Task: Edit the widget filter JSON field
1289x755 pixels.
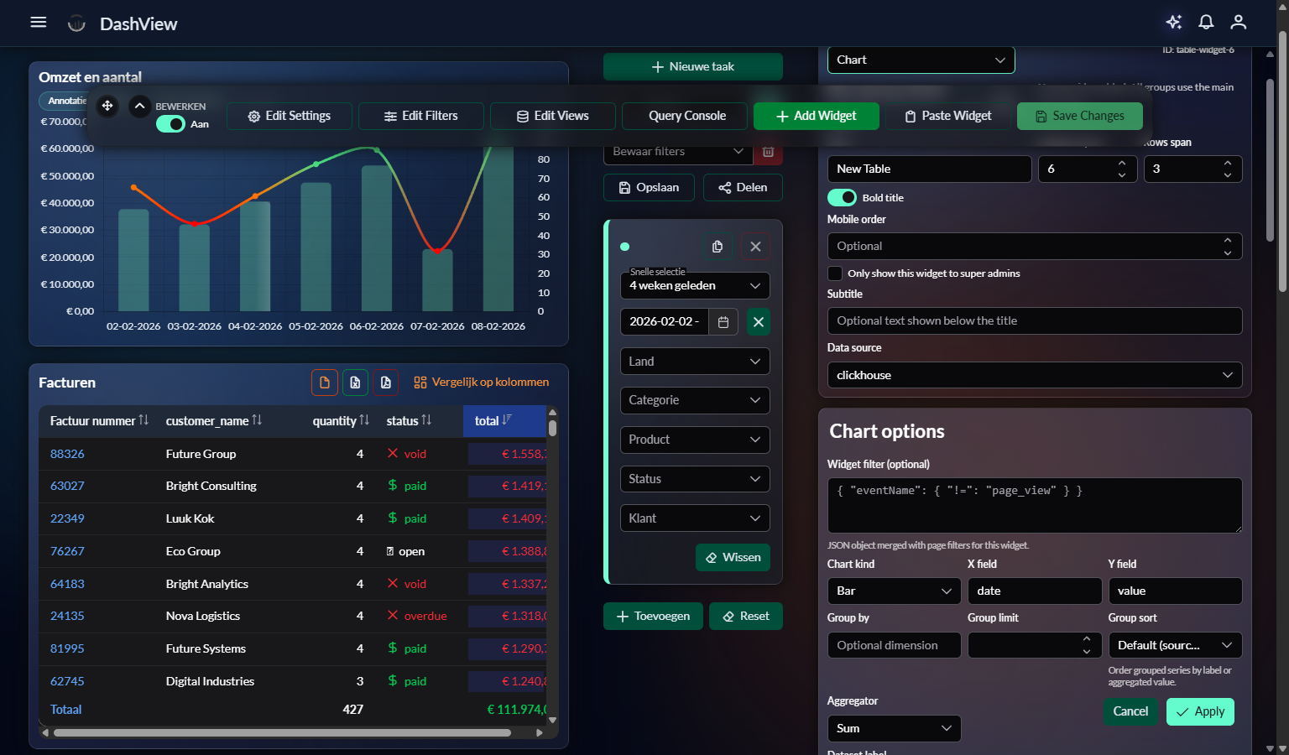Action: click(1034, 504)
